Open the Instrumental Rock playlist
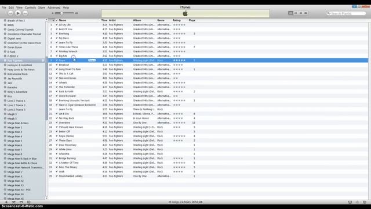Image resolution: width=371 pixels, height=209 pixels. 17,74
